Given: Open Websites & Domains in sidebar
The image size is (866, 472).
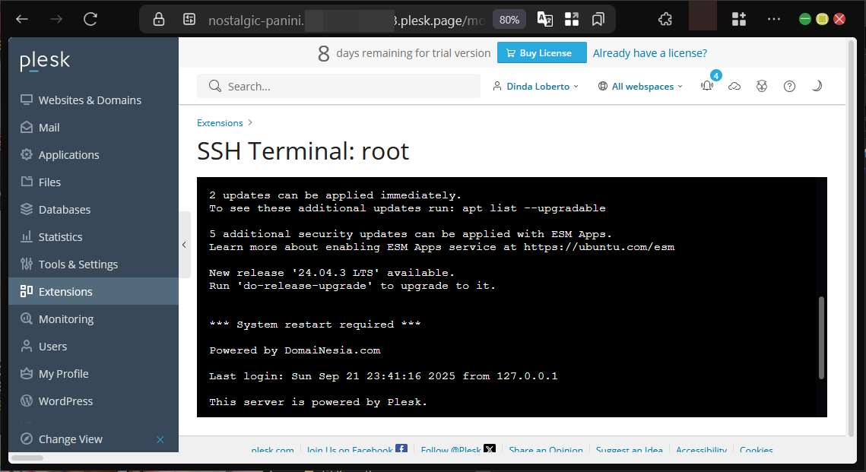Looking at the screenshot, I should (x=90, y=100).
